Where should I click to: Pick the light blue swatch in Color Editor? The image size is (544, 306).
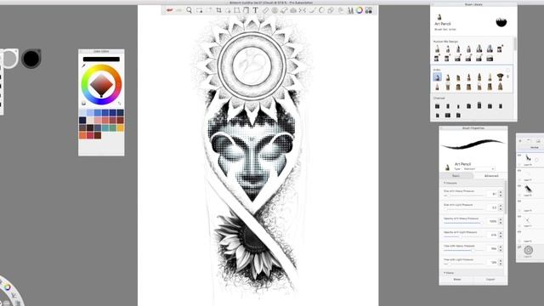[91, 112]
